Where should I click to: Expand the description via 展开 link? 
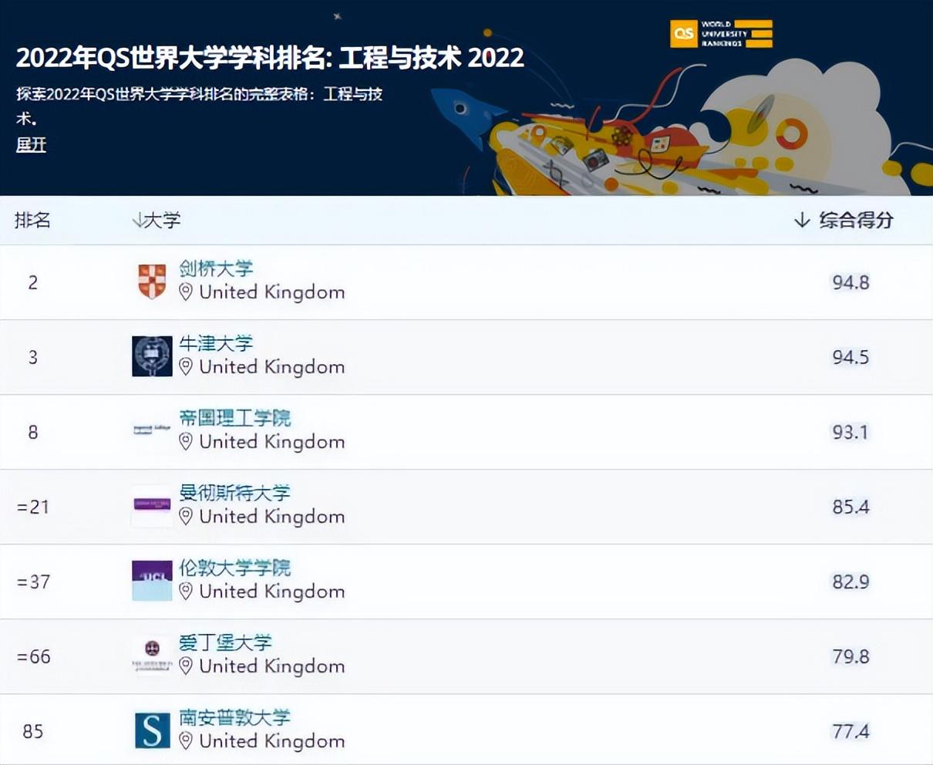click(30, 145)
